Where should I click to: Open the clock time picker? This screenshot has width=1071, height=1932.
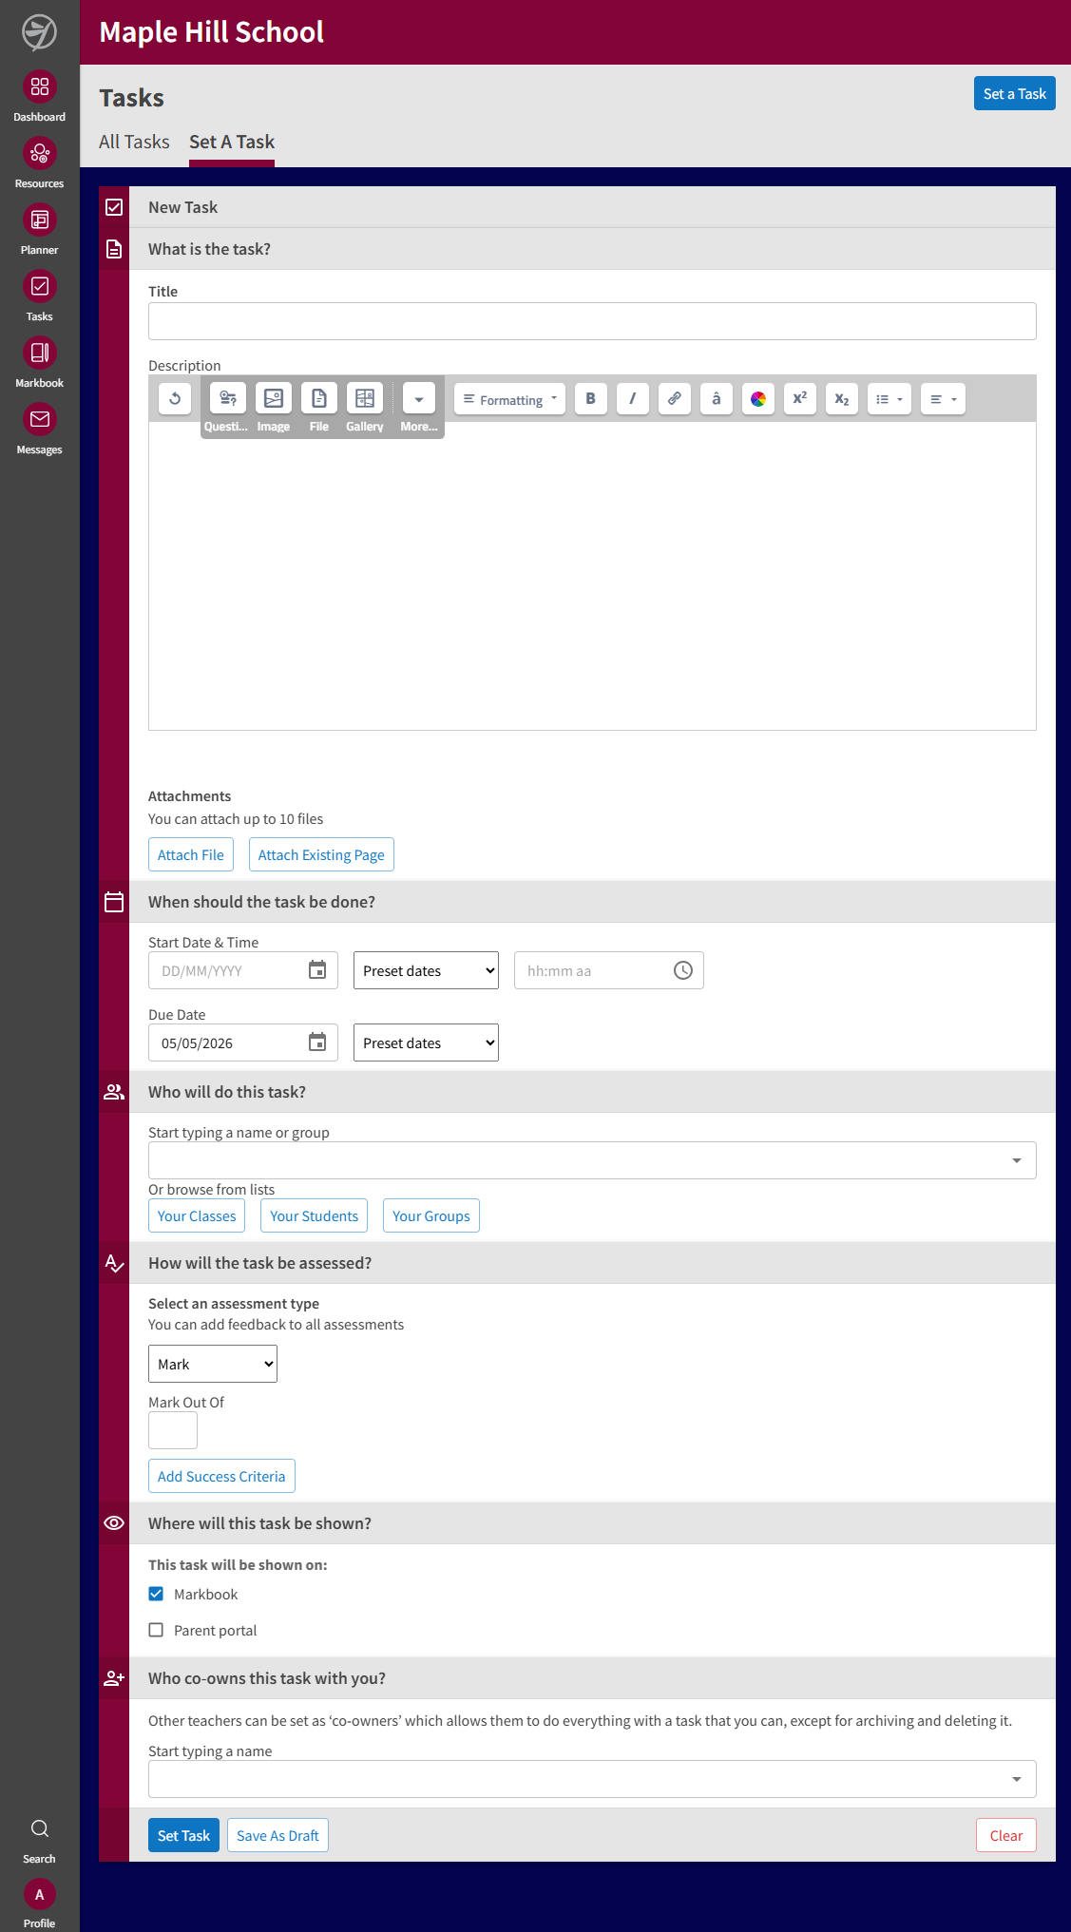(683, 970)
